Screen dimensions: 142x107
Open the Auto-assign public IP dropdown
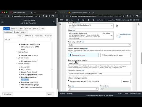point(99,45)
